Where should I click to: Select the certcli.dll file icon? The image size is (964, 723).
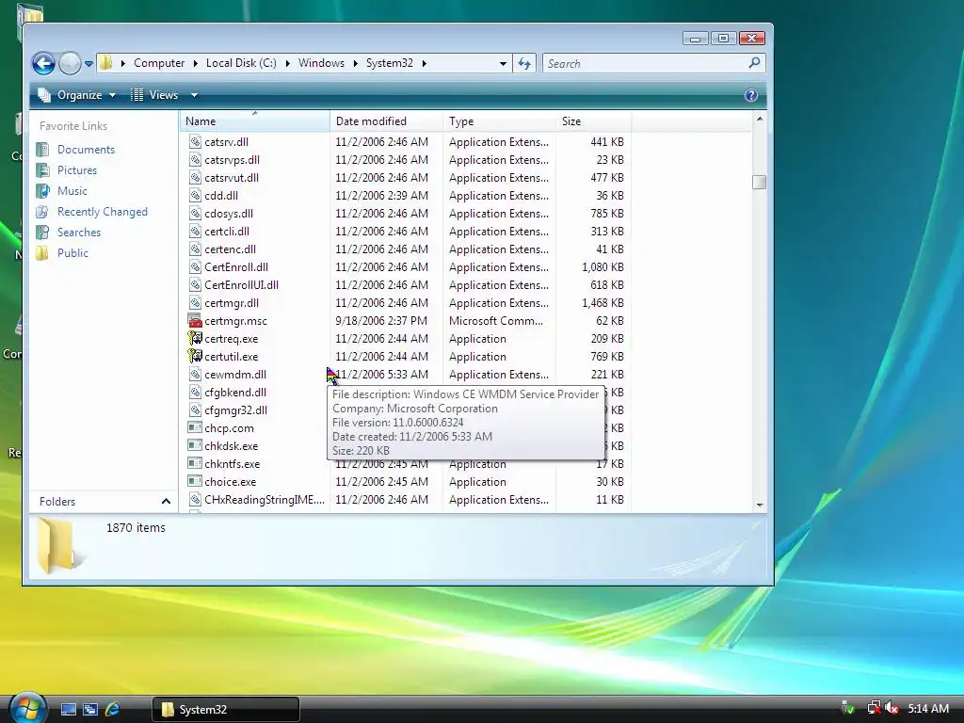tap(195, 231)
